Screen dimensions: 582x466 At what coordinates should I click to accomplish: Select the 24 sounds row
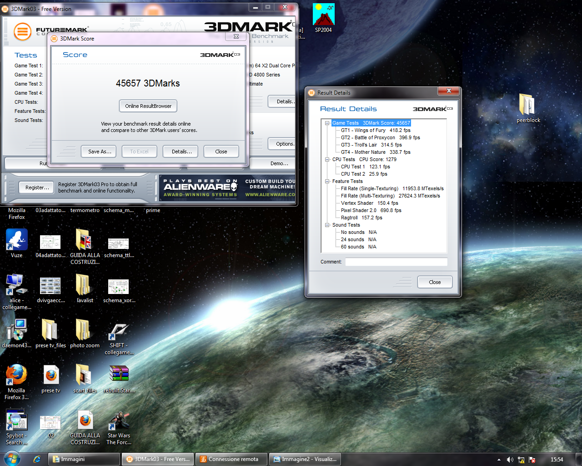pos(359,239)
